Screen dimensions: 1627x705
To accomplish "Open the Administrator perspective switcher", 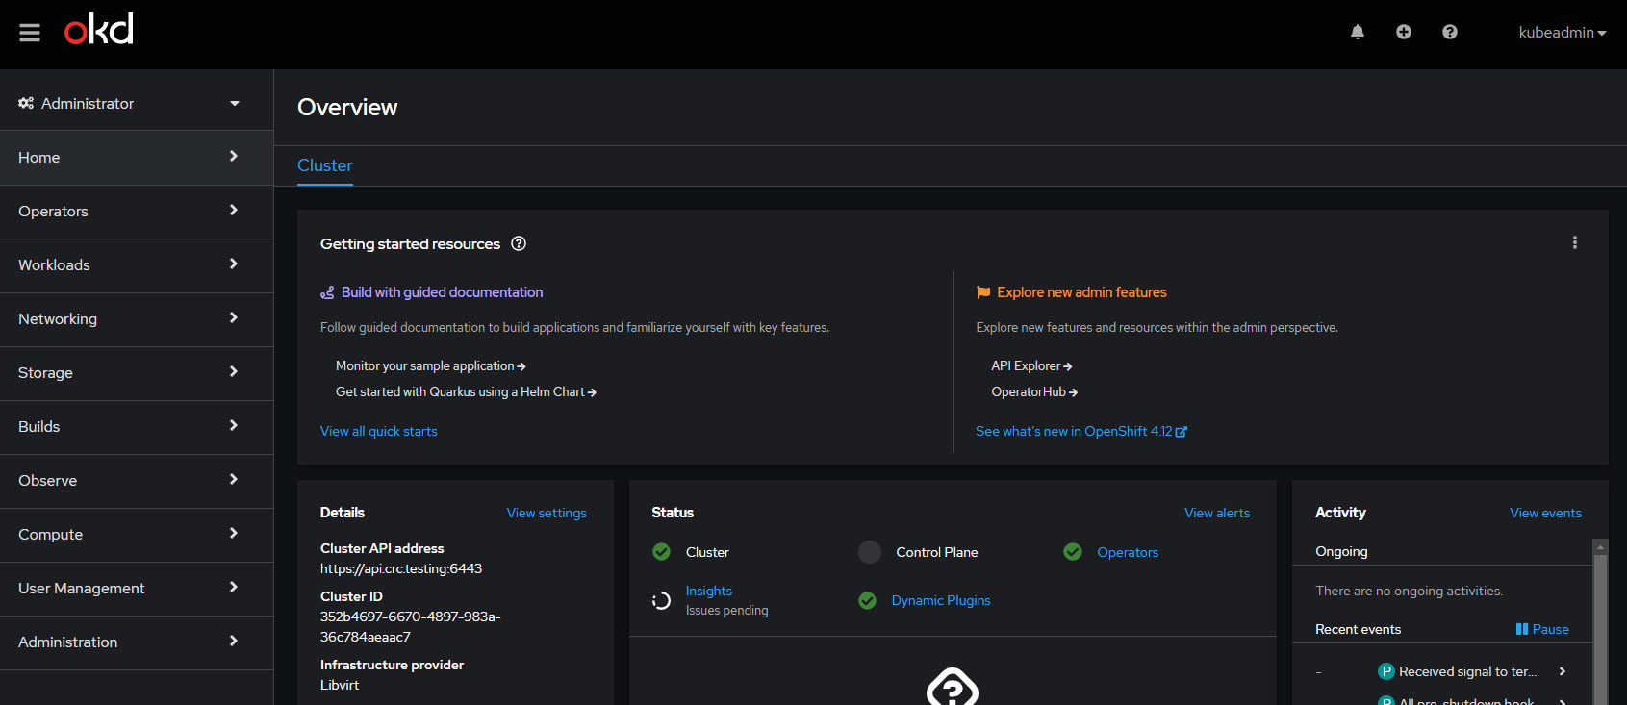I will [x=129, y=103].
